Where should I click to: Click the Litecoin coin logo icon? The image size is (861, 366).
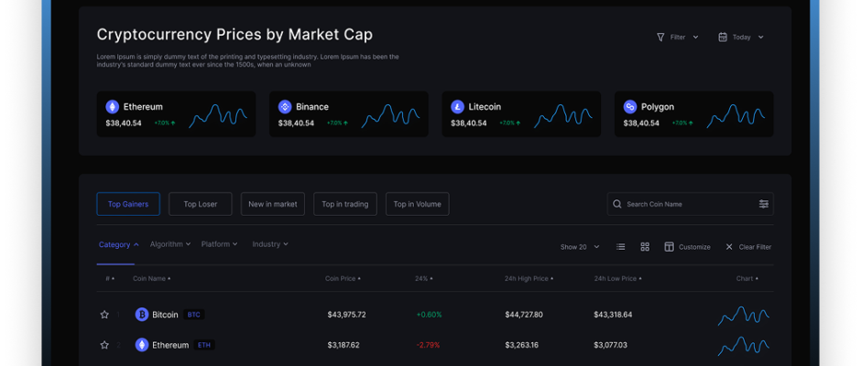[458, 106]
